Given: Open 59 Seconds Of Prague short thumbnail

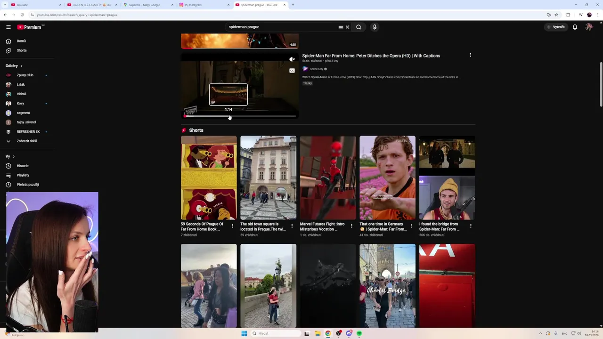Looking at the screenshot, I should click(209, 178).
